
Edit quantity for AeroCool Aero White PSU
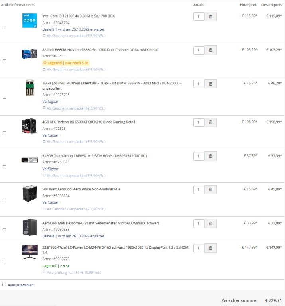point(199,190)
